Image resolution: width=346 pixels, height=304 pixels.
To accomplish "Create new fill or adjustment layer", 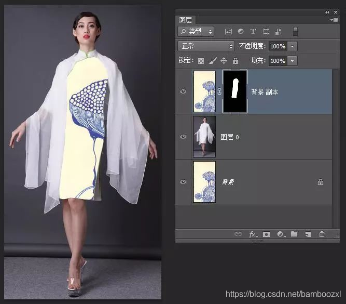I will 280,234.
